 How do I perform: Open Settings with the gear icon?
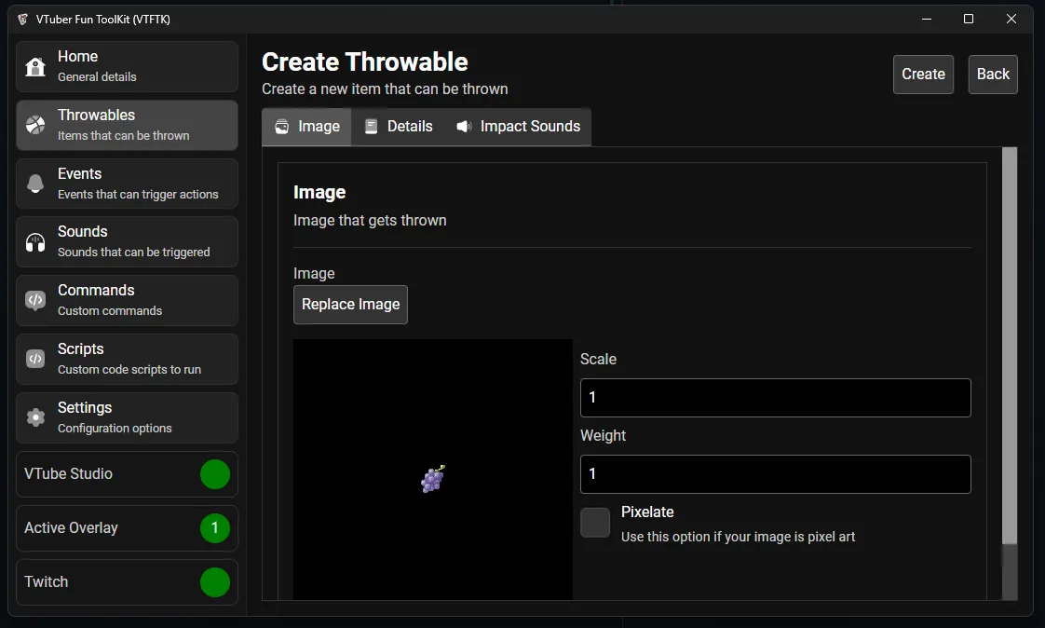point(35,417)
